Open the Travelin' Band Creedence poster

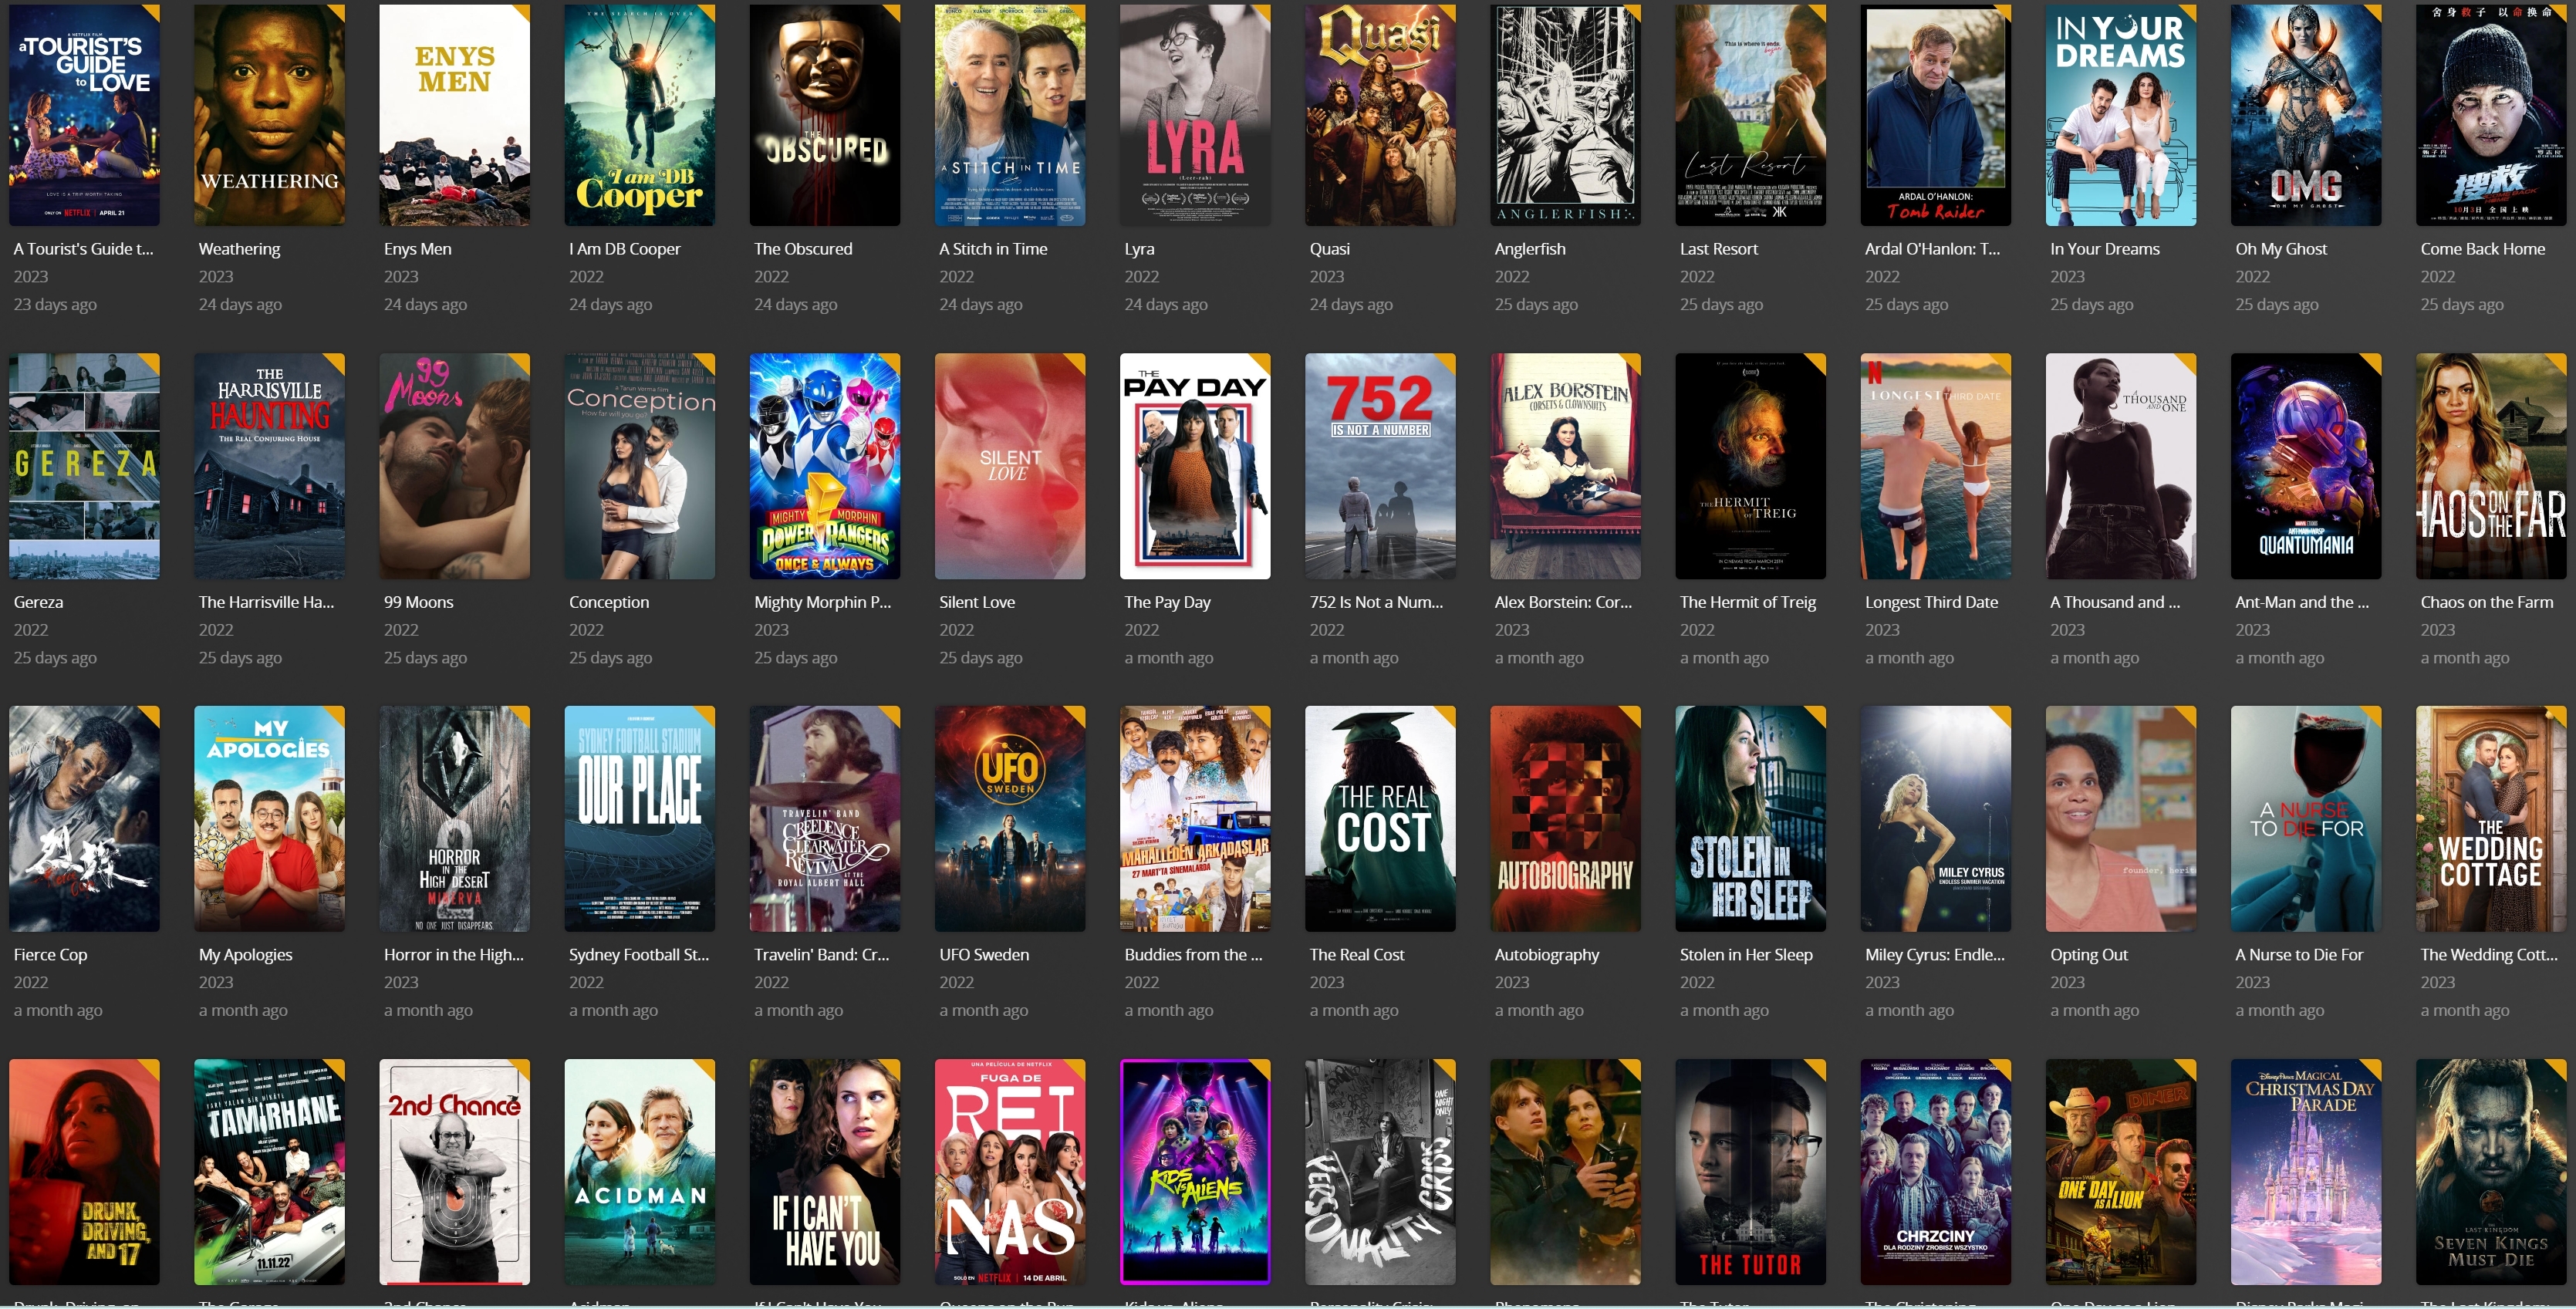(825, 819)
